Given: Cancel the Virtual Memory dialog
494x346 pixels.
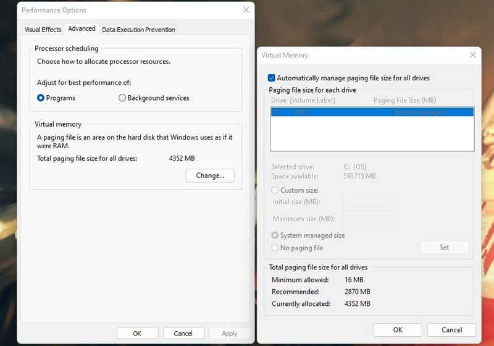Looking at the screenshot, I should coord(452,330).
